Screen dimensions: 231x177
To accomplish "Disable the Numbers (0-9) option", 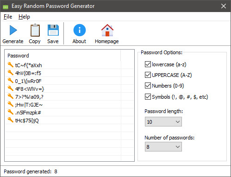I will pos(148,85).
